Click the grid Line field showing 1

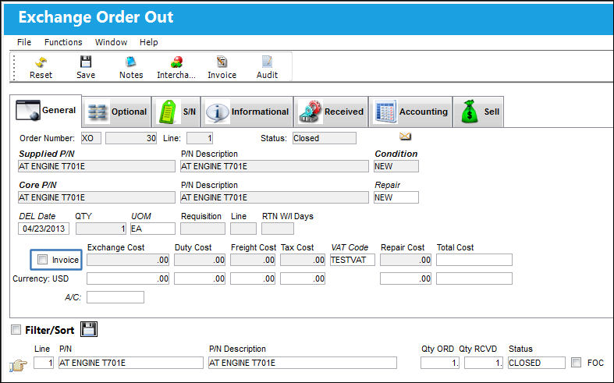tap(44, 363)
